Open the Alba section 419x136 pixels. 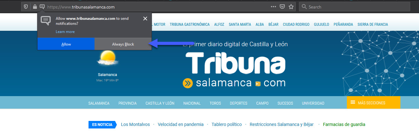pos(260,24)
